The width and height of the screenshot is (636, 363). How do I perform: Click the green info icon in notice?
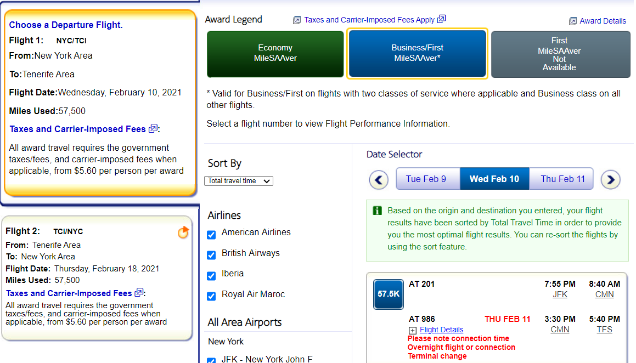(x=377, y=211)
